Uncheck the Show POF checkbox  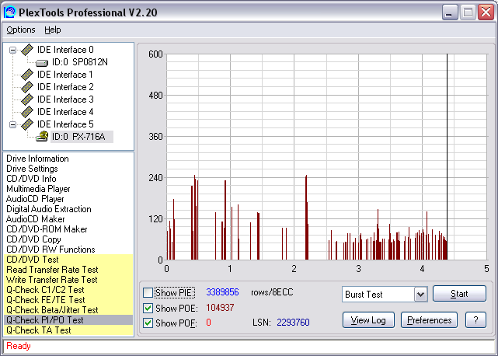coord(148,323)
